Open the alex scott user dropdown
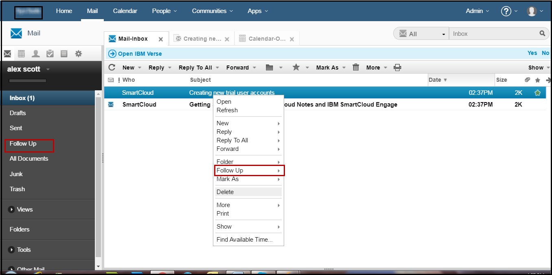Image resolution: width=552 pixels, height=275 pixels. tap(48, 69)
